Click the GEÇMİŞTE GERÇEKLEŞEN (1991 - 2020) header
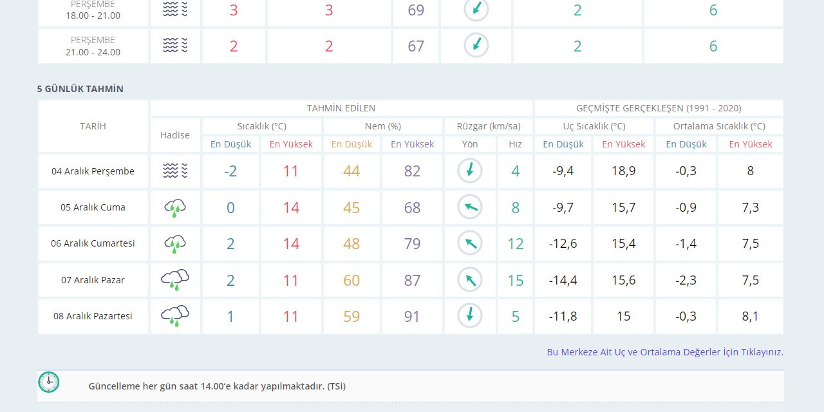This screenshot has height=412, width=824. coord(659,108)
